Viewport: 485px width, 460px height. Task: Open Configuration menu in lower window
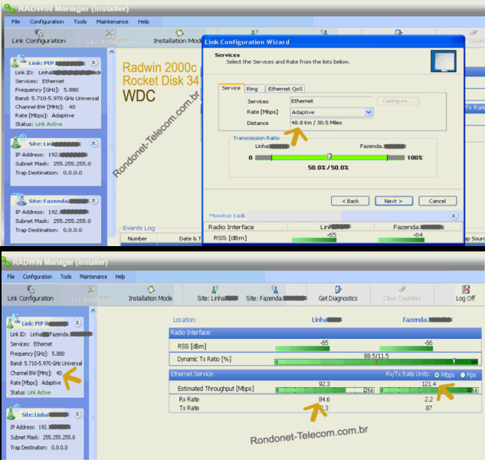click(x=38, y=277)
